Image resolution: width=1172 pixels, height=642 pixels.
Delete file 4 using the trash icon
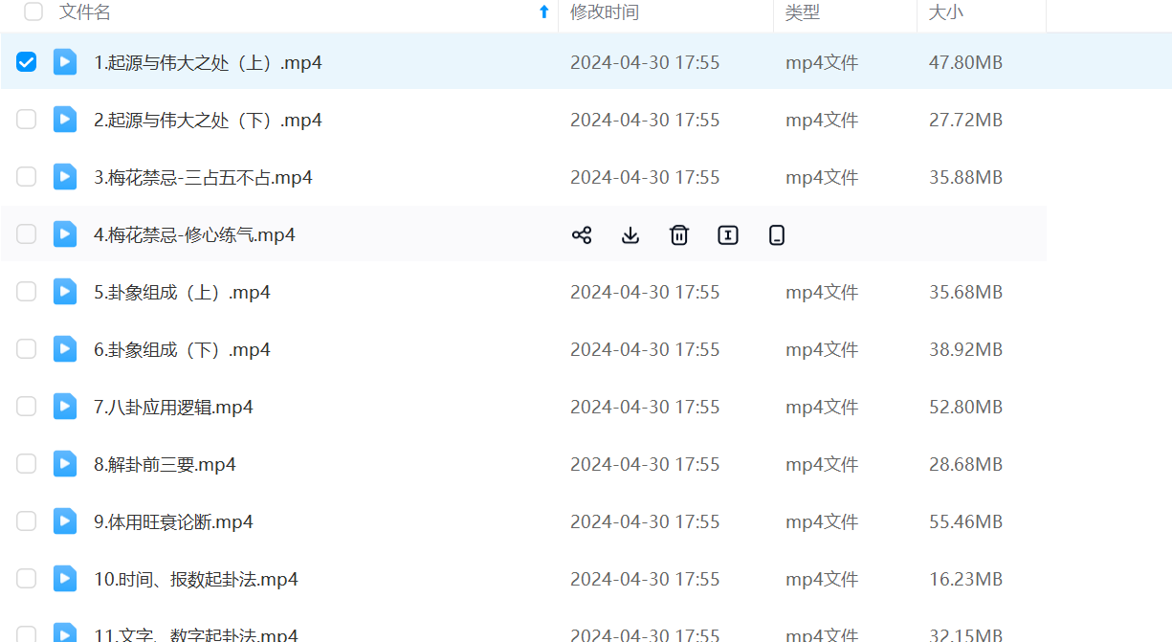coord(679,235)
